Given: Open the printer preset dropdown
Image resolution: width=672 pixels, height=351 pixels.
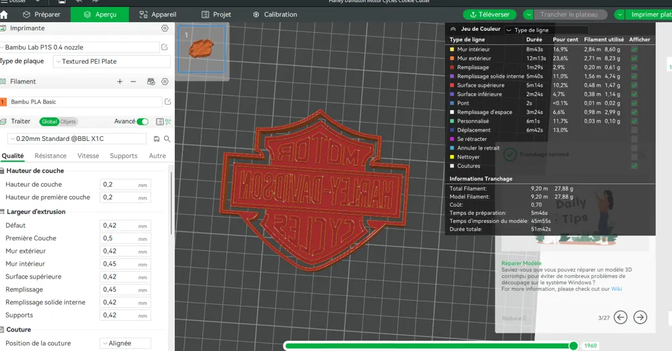Looking at the screenshot, I should (80, 47).
